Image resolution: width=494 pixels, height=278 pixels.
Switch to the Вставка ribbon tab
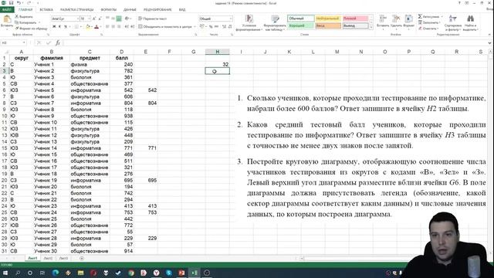pyautogui.click(x=46, y=10)
